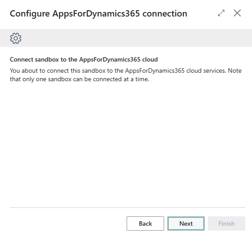Click the dialog title 'Configure AppsForDynamics365 connection'
The width and height of the screenshot is (252, 240).
click(99, 14)
